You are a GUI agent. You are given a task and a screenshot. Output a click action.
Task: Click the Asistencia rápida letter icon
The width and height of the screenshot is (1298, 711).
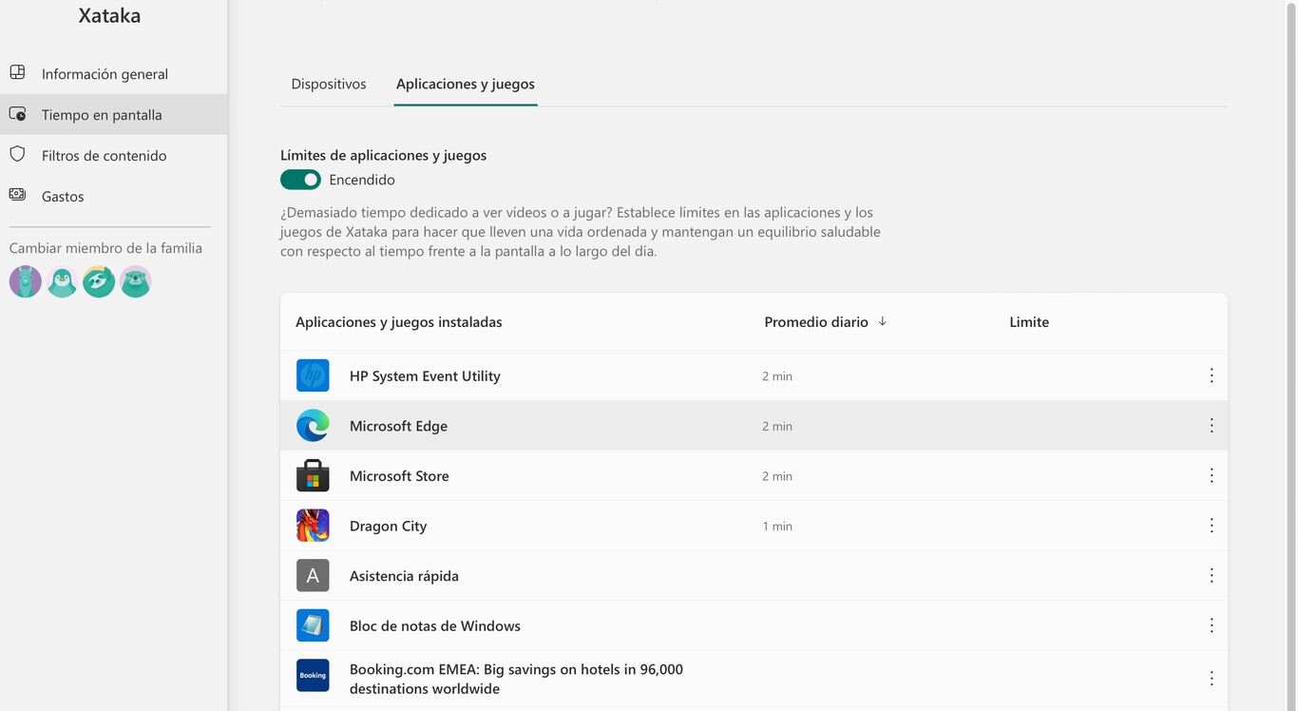[x=313, y=575]
